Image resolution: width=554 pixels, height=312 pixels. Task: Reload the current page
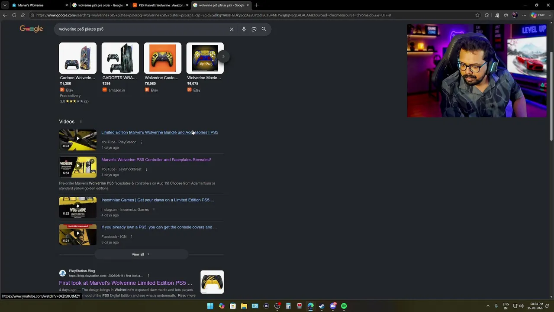point(14,15)
